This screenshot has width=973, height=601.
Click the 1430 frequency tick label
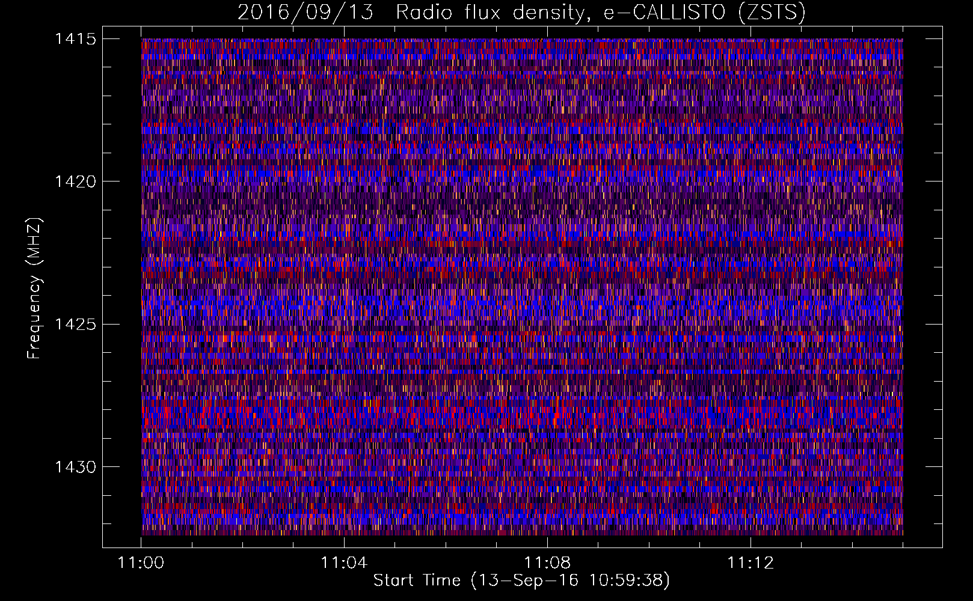tap(76, 467)
